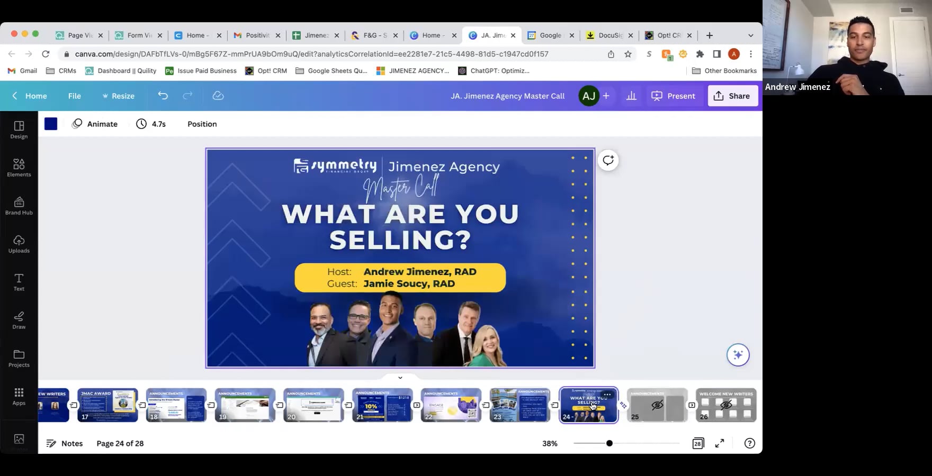Show the hidden page 25 thumbnail

(657, 404)
